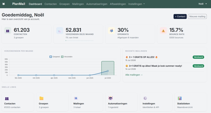
Task: Open Automatiseringen in the top navigation
Action: click(97, 4)
